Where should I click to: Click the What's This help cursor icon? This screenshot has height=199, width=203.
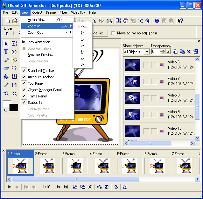pos(180,21)
